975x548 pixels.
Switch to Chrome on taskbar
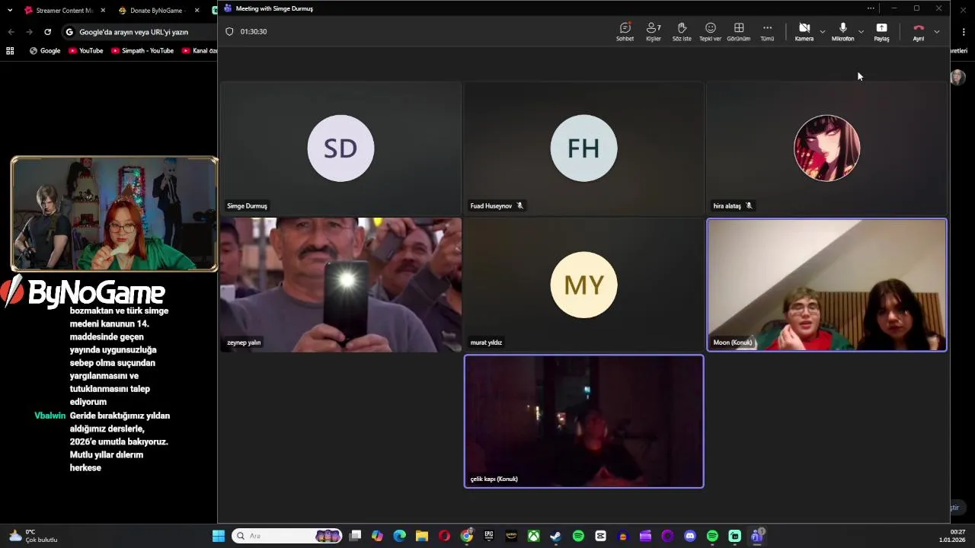(x=466, y=536)
